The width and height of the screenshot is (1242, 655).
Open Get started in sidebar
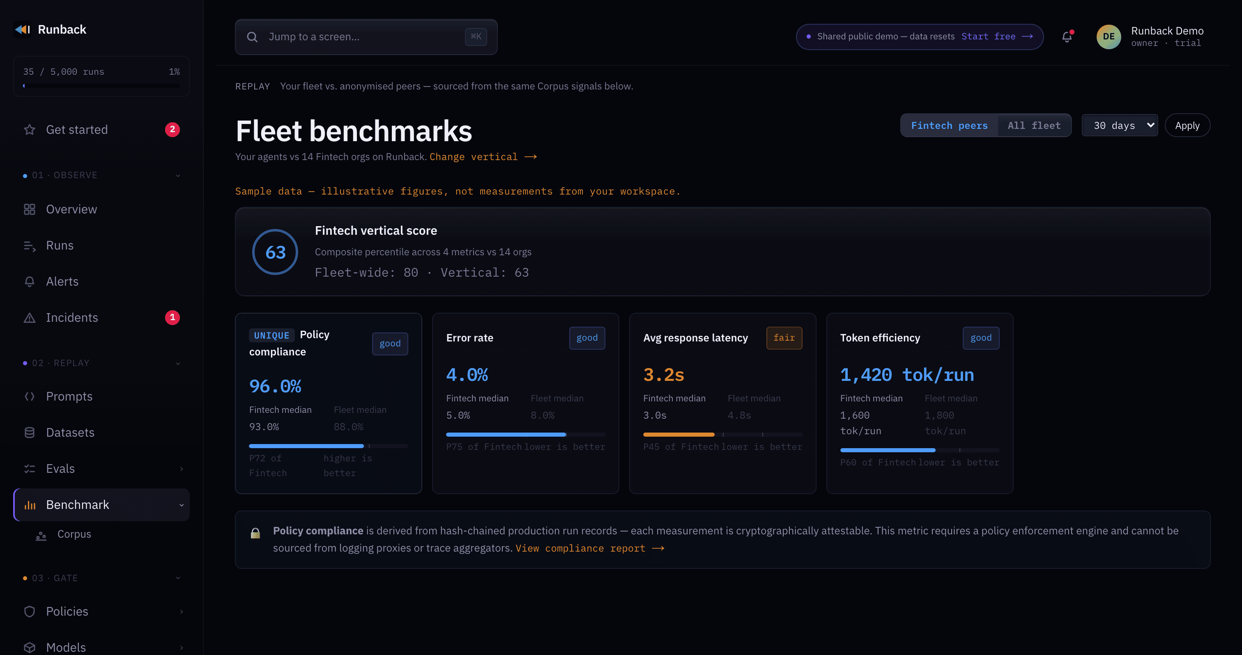(101, 130)
